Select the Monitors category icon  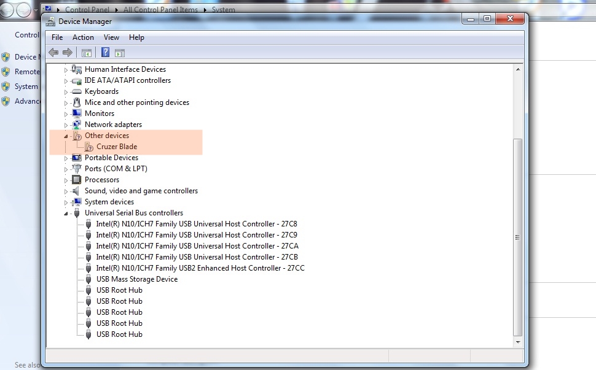tap(76, 114)
